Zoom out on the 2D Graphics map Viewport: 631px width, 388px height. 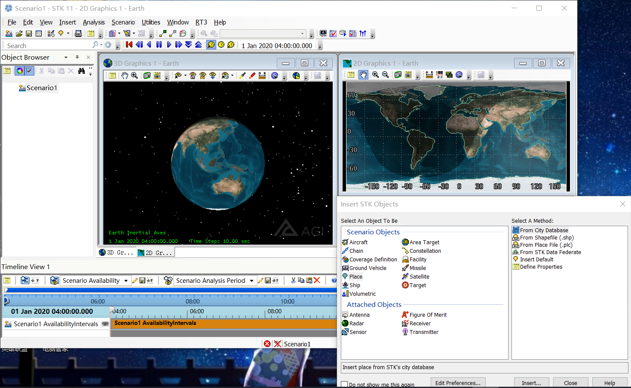point(386,75)
